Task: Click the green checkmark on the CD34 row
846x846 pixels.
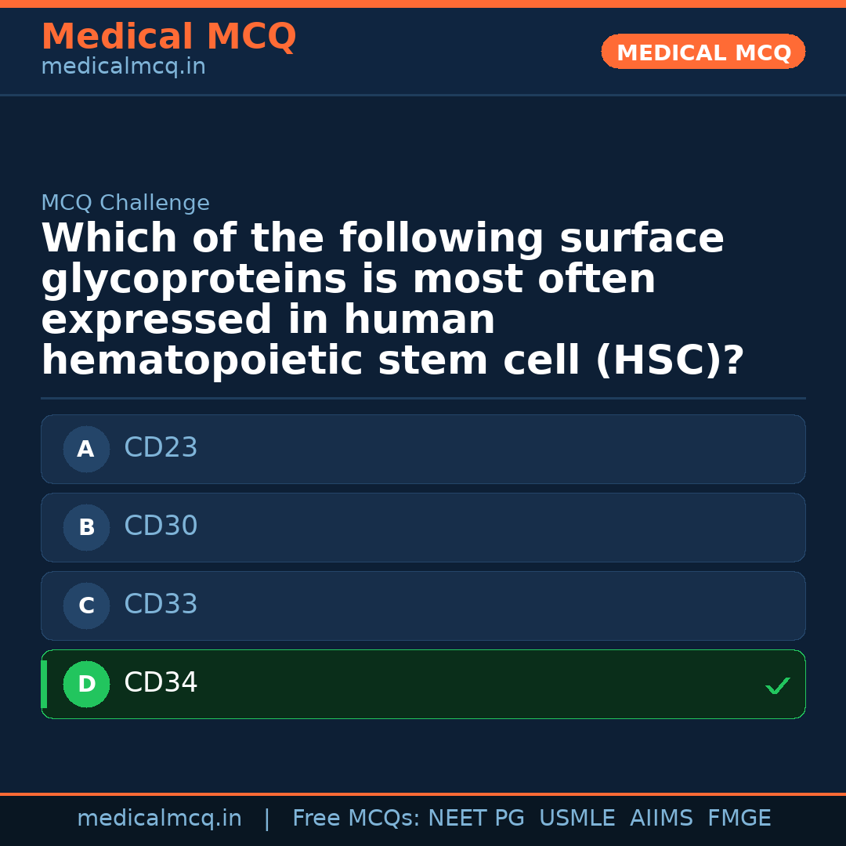Action: coord(777,686)
